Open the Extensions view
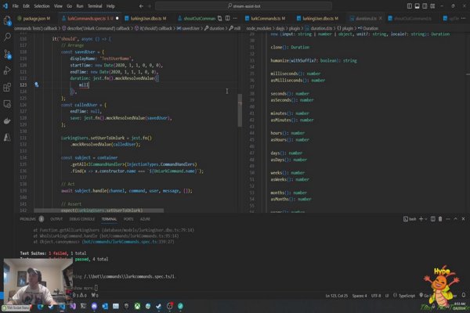 pyautogui.click(x=7, y=88)
